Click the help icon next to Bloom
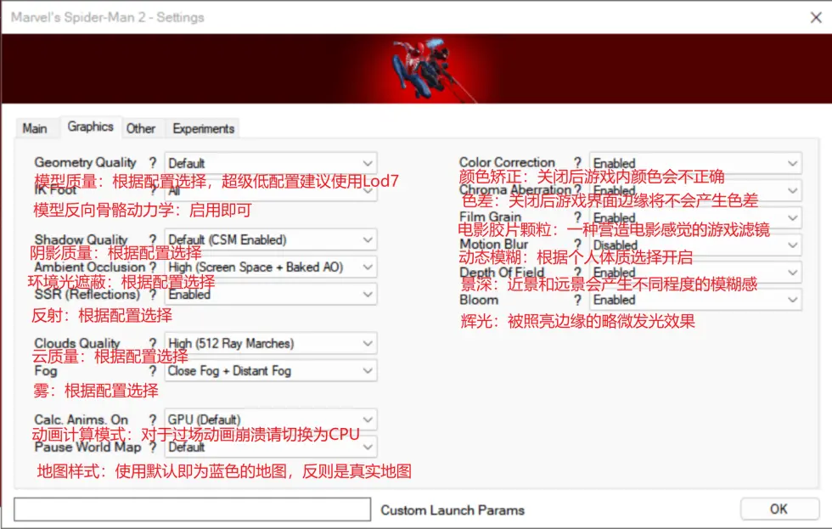The image size is (832, 529). (577, 301)
